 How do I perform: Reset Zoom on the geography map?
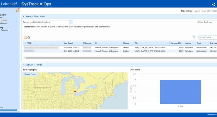tap(30, 74)
